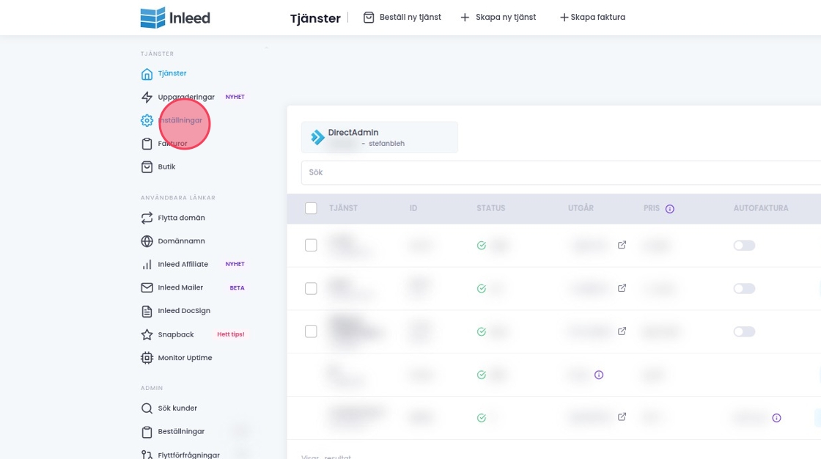Open Monitor Uptime chip icon
821x459 pixels.
(x=147, y=358)
